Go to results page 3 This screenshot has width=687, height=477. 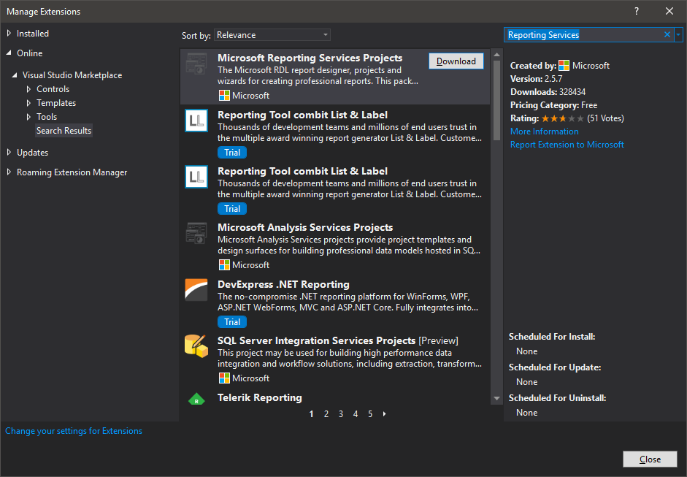tap(340, 414)
